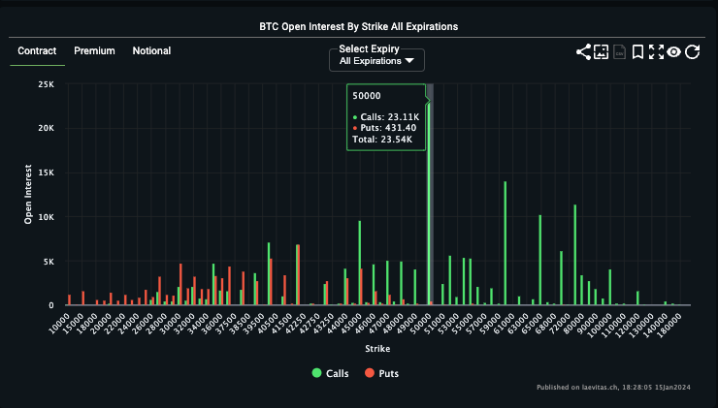Click the share chart icon
The image size is (718, 408).
(x=583, y=52)
